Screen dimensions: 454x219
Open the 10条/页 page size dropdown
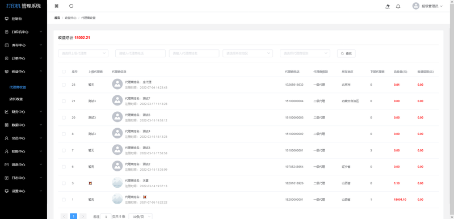coord(140,217)
